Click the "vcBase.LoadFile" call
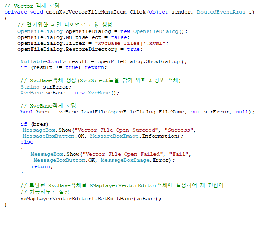265x227 pixels. [x=83, y=112]
